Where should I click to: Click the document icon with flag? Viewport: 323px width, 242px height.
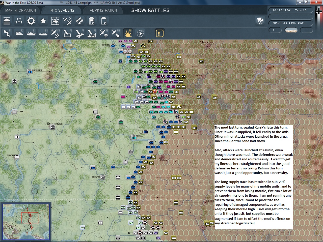(92, 21)
